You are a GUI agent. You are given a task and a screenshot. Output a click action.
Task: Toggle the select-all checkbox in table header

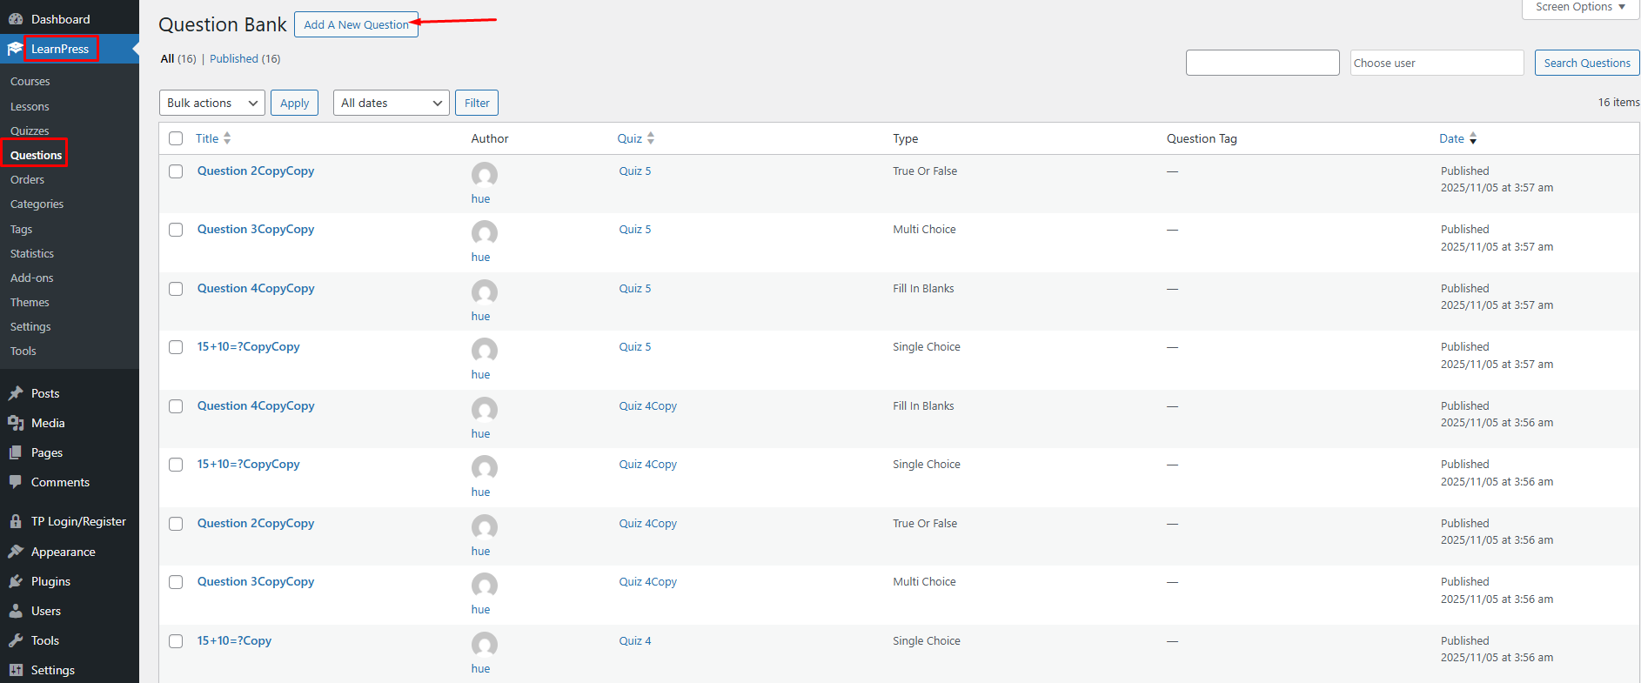pos(176,138)
